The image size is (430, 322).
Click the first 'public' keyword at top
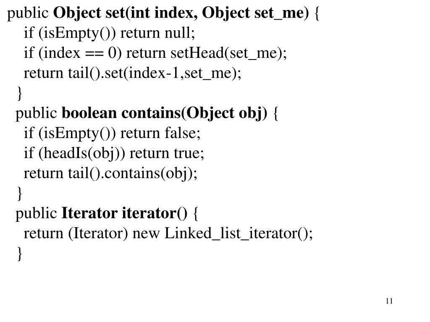coord(28,13)
